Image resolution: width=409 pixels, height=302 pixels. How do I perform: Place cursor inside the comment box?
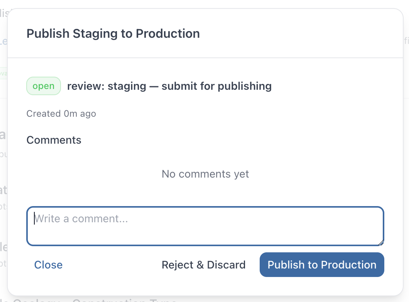pyautogui.click(x=204, y=225)
